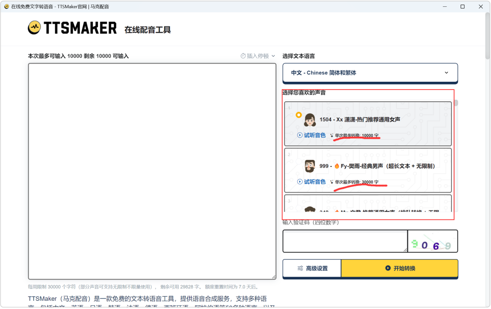The image size is (491, 309).
Task: Click the 樊雨 bearded male avatar
Action: [310, 166]
